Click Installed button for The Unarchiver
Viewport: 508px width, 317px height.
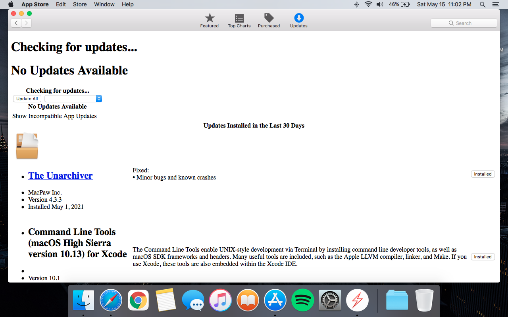coord(483,174)
